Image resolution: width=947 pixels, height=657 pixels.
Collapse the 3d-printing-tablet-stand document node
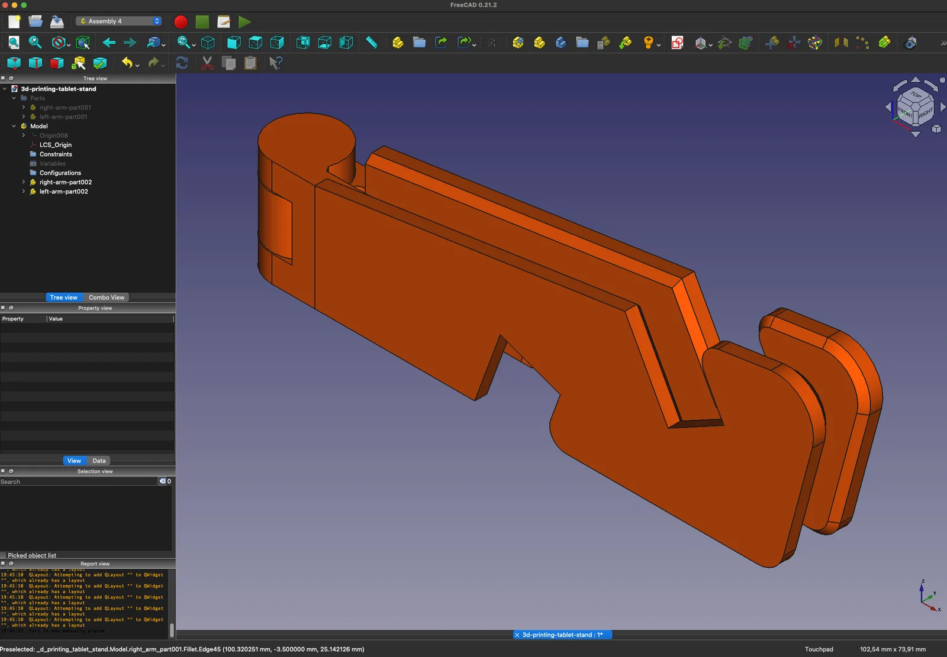pos(5,89)
